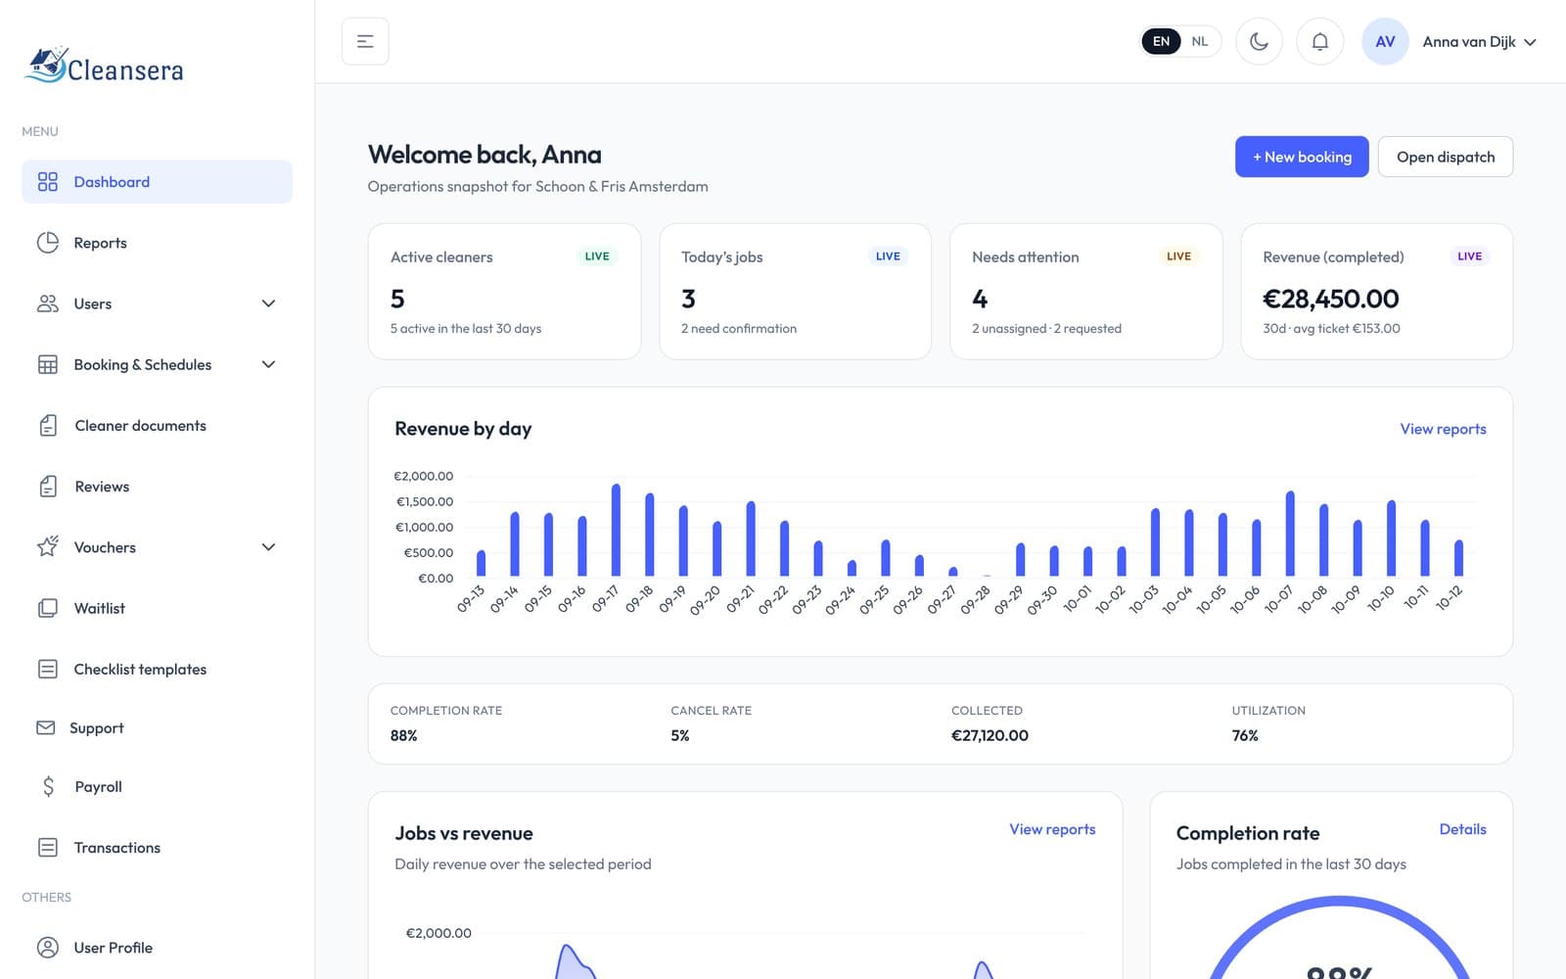
Task: Open Support menu item
Action: click(157, 727)
